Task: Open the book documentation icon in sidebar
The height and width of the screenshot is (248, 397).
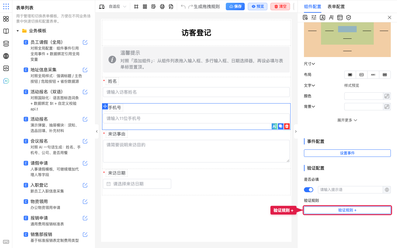Action: pos(6,31)
